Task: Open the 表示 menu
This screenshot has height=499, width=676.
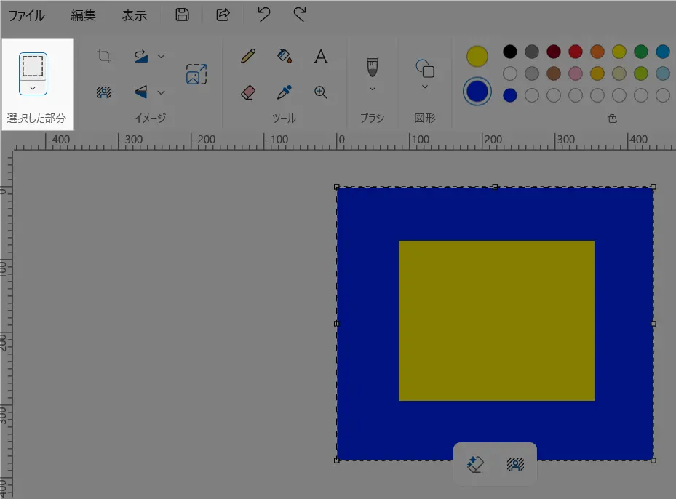Action: 134,15
